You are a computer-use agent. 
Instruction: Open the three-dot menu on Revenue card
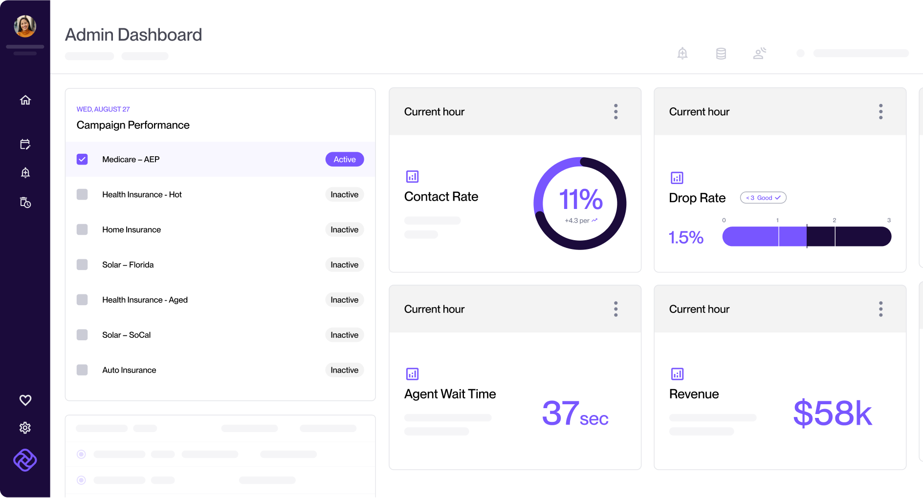pyautogui.click(x=881, y=309)
